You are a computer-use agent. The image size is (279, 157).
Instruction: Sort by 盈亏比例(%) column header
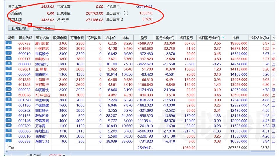[x=165, y=38]
